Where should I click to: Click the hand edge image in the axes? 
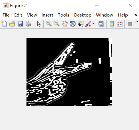point(69,72)
